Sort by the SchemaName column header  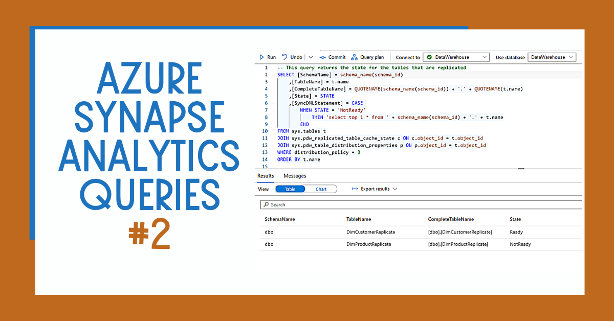280,219
